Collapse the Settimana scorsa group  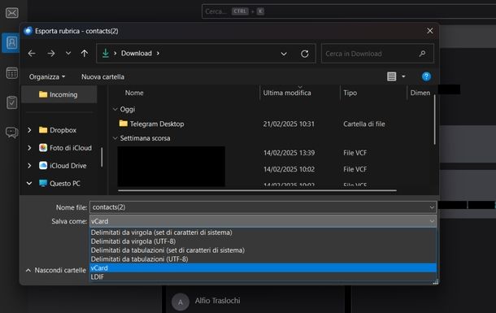[115, 138]
